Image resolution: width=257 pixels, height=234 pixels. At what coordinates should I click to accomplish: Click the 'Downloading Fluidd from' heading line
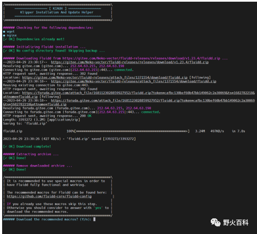pyautogui.click(x=115, y=58)
